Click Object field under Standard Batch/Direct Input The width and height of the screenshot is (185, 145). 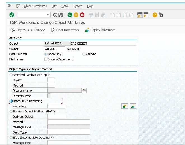51,80
